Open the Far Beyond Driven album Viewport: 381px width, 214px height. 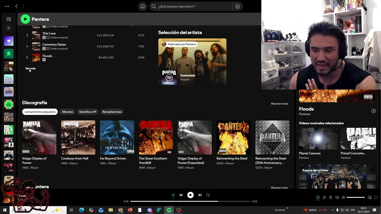click(117, 143)
